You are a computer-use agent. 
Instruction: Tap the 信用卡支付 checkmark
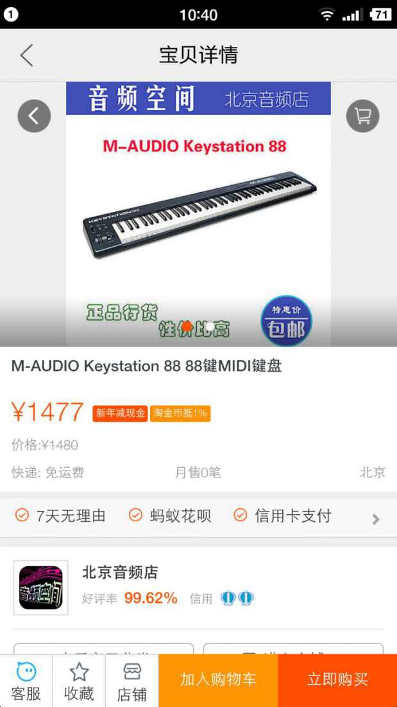(x=241, y=515)
